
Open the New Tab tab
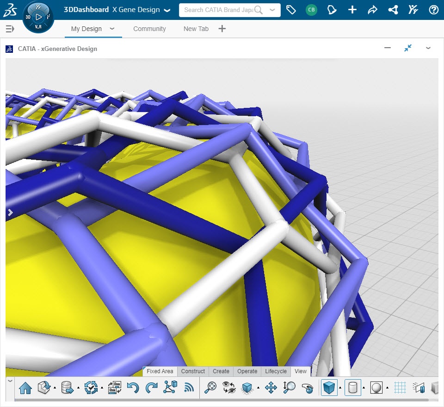196,29
